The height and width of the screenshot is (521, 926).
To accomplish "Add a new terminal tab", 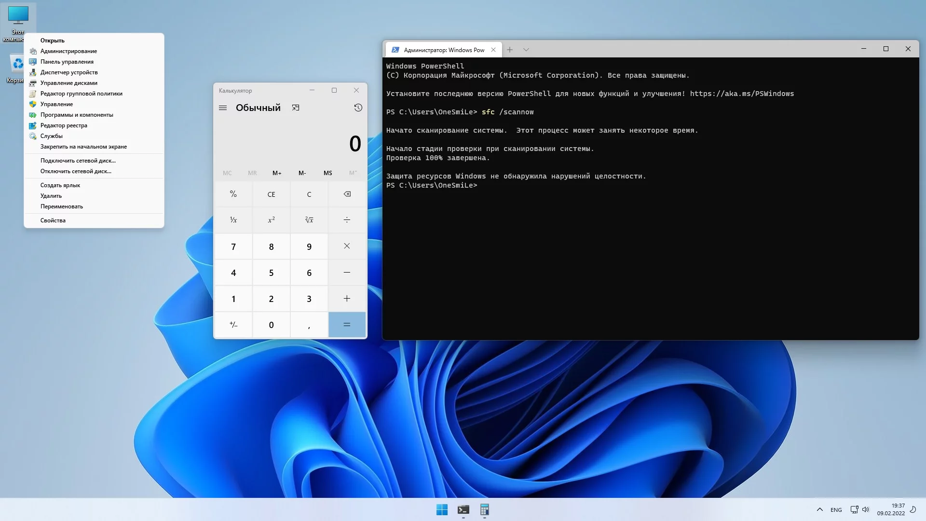I will click(x=510, y=50).
